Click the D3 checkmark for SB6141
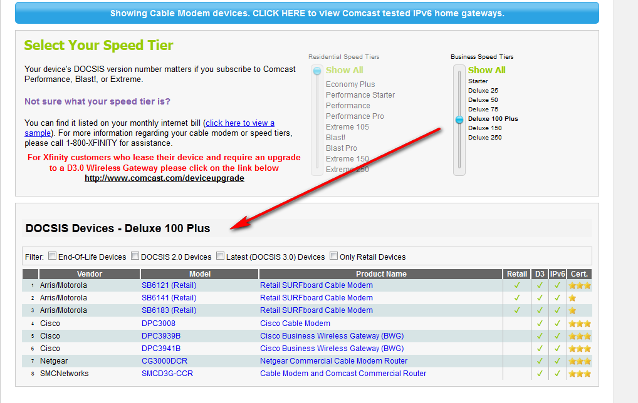The width and height of the screenshot is (638, 403). pos(540,298)
